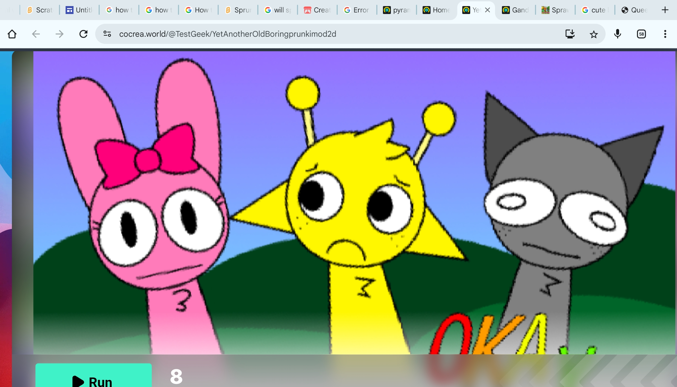Image resolution: width=677 pixels, height=387 pixels.
Task: Switch to the Gandi tab
Action: point(515,10)
